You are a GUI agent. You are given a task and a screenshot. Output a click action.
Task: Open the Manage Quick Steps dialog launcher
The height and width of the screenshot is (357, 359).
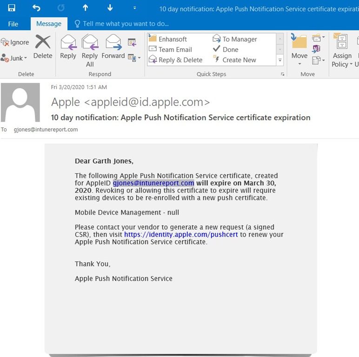pyautogui.click(x=283, y=74)
